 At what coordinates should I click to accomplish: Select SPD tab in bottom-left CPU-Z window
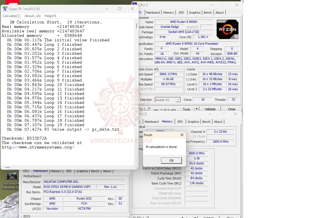click(69, 171)
